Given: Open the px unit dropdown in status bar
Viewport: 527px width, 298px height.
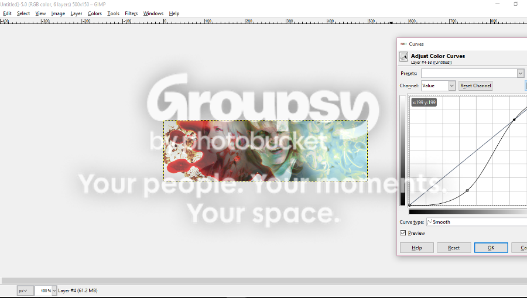Looking at the screenshot, I should coord(25,290).
